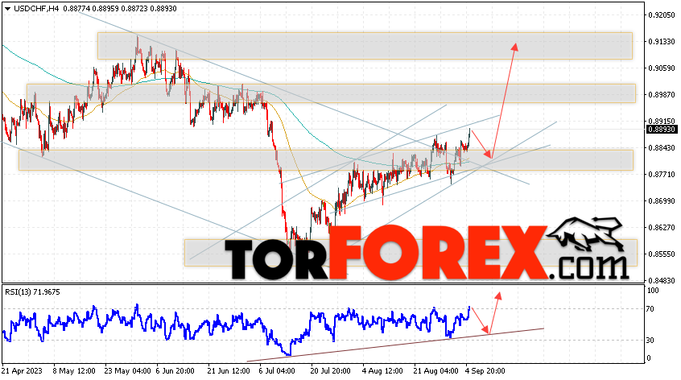Click the RSI(13) 71.9675 indicator label
This screenshot has height=380, width=681.
[32, 292]
